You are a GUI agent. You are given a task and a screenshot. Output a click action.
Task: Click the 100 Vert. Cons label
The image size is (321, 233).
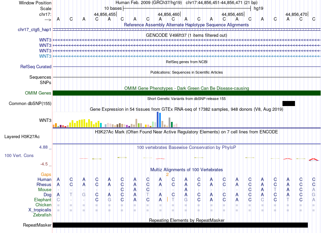[19, 155]
